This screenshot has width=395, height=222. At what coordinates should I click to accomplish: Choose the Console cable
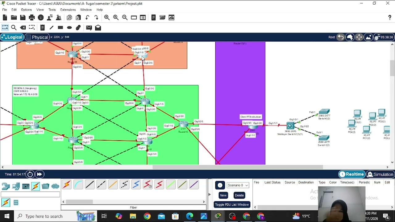coord(78,185)
